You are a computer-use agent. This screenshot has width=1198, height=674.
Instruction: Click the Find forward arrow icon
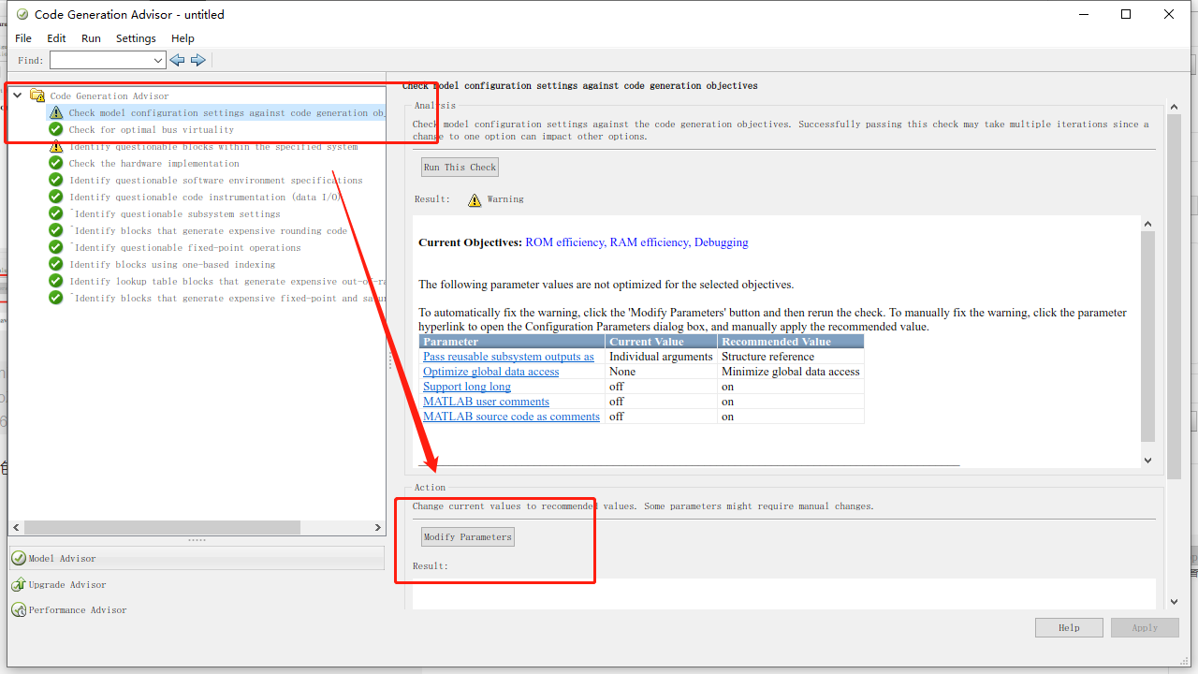(198, 60)
